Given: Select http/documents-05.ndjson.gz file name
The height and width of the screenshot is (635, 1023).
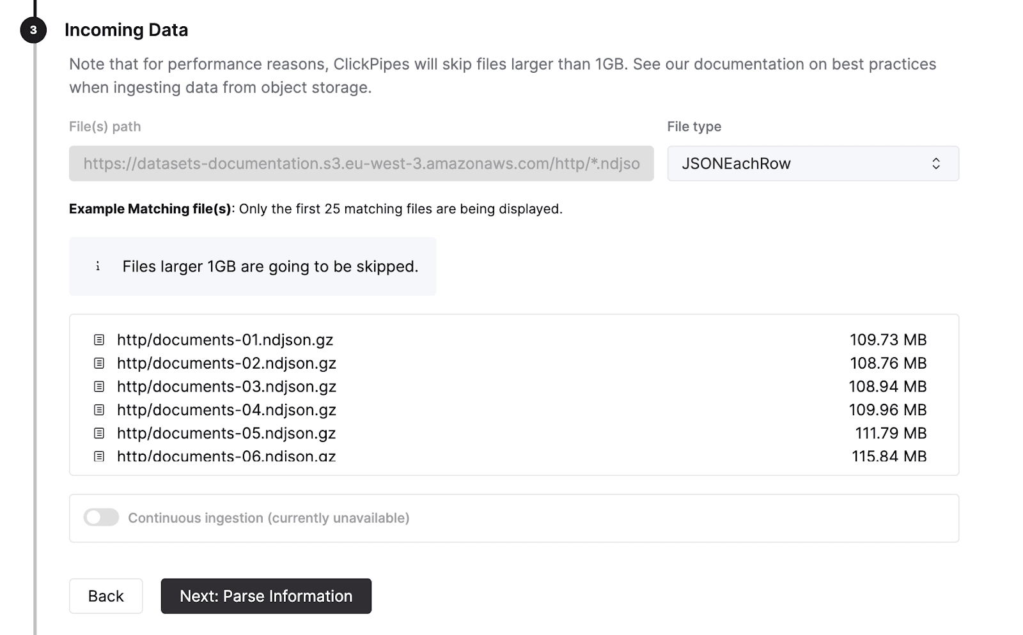Looking at the screenshot, I should [226, 433].
